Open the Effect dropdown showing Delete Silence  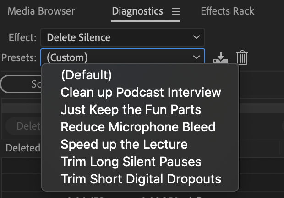click(x=122, y=37)
